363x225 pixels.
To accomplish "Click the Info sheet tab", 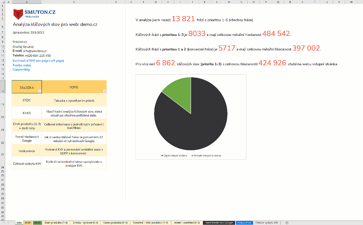I will (x=19, y=223).
